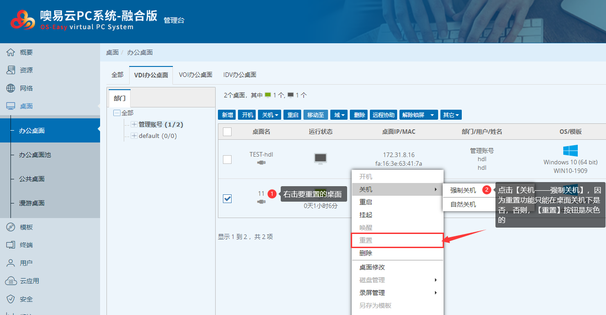Check the TEST-hdl desktop row checkbox
The width and height of the screenshot is (606, 315).
tap(227, 159)
